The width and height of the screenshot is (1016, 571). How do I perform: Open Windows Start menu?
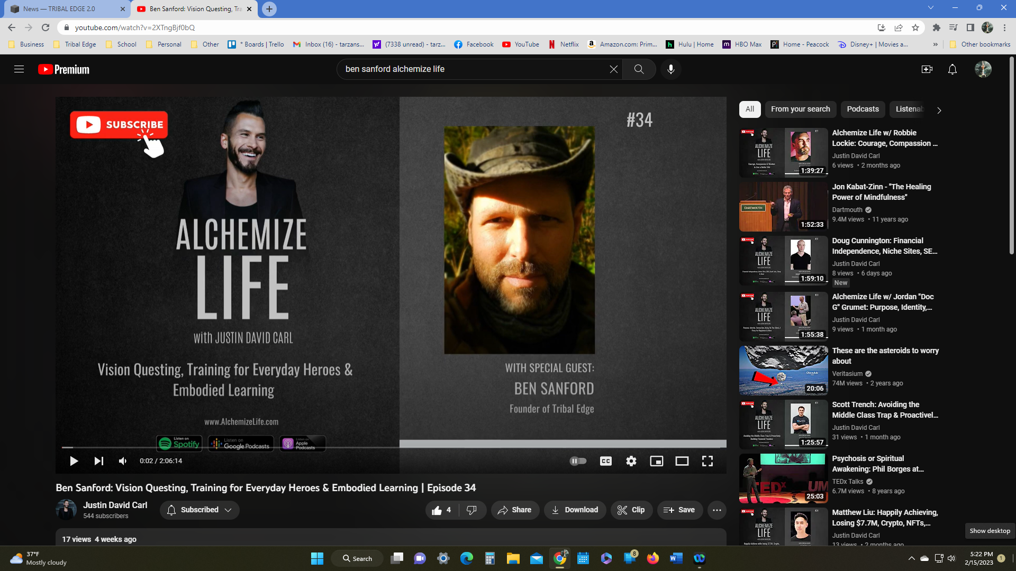(x=317, y=558)
